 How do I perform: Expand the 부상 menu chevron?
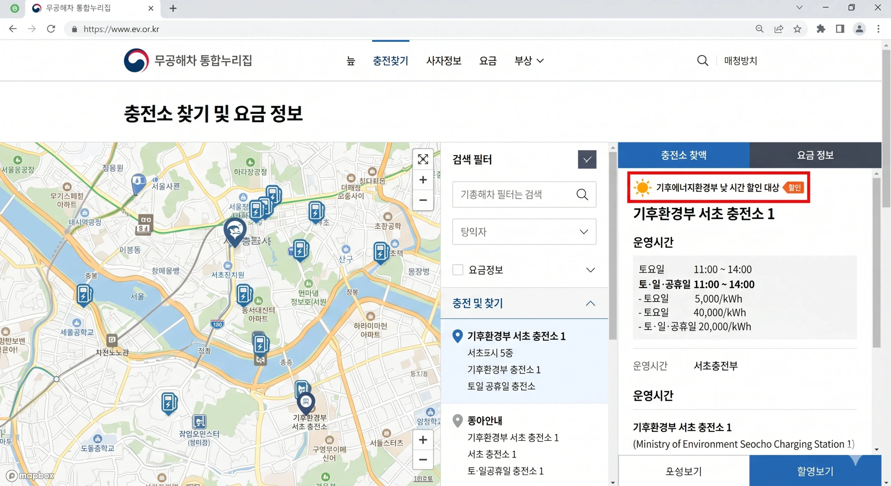pos(541,61)
